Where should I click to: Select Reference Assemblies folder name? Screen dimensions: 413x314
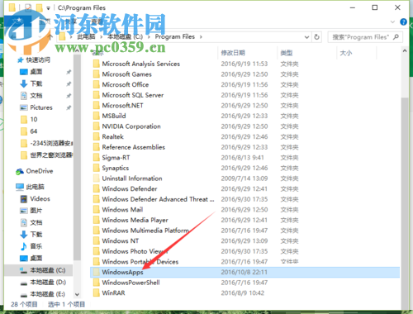tap(134, 147)
